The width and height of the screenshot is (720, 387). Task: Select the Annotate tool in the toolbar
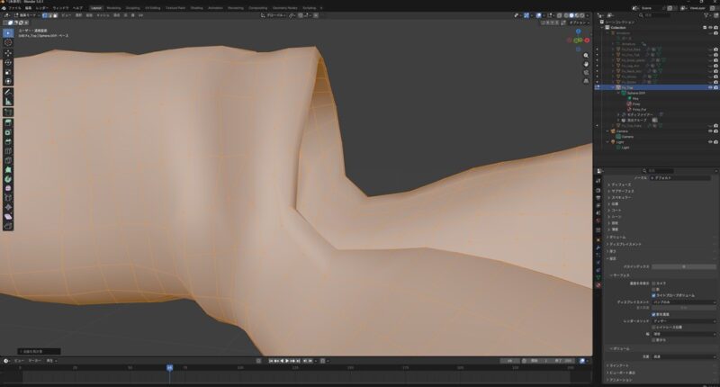(8, 93)
